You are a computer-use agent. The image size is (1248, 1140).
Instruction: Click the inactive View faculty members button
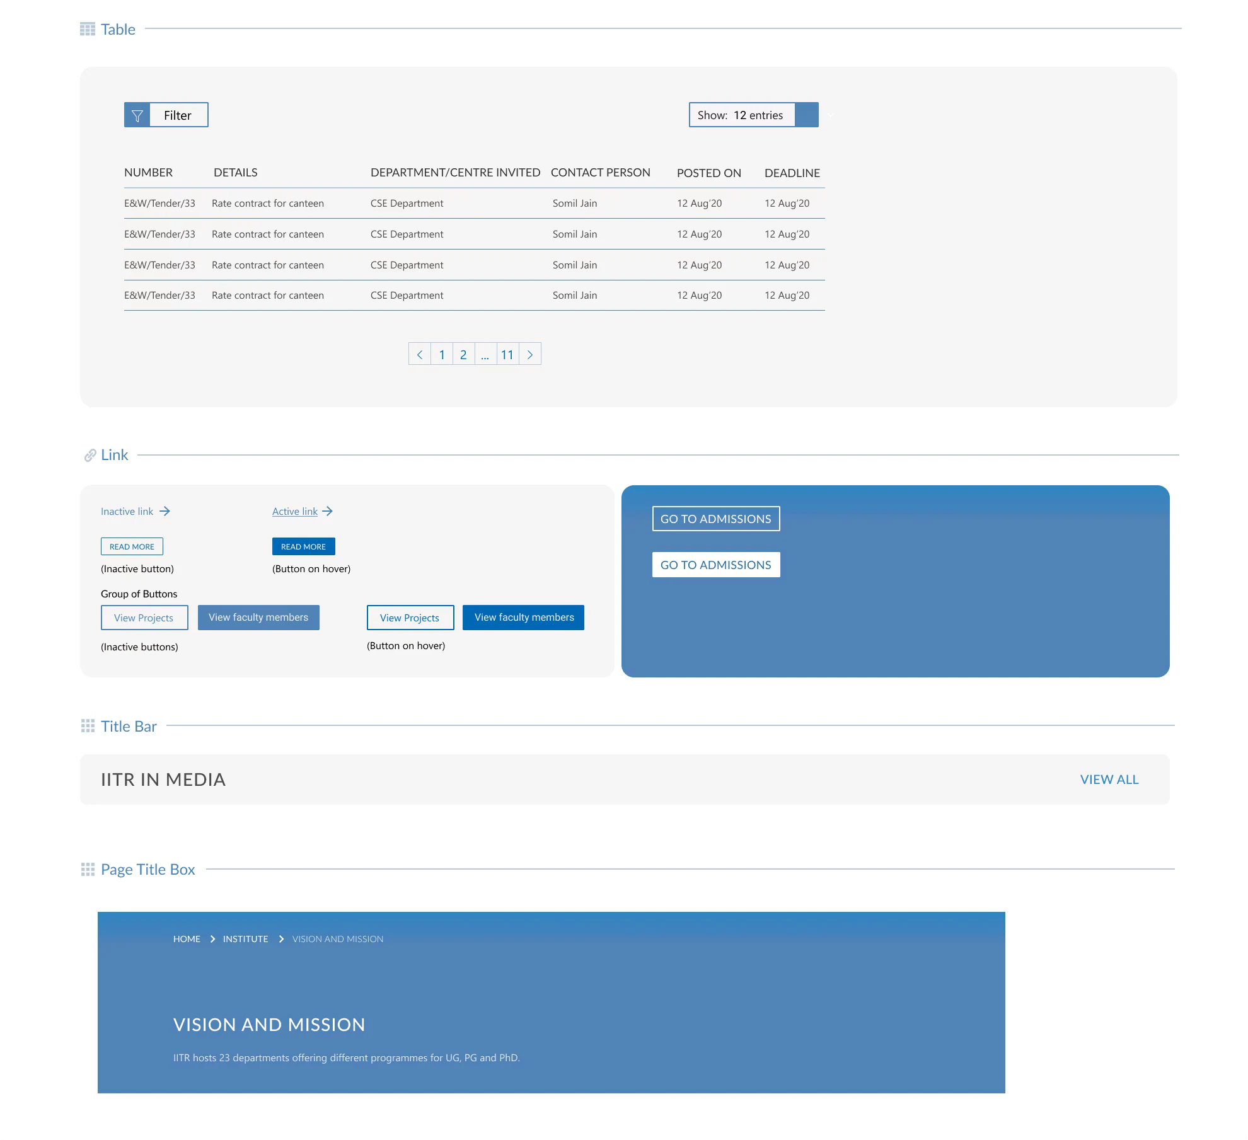click(258, 618)
